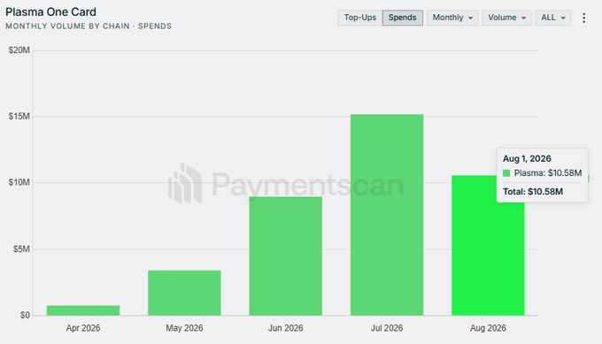
Task: Click the '$5M' y-axis label
Action: 21,248
